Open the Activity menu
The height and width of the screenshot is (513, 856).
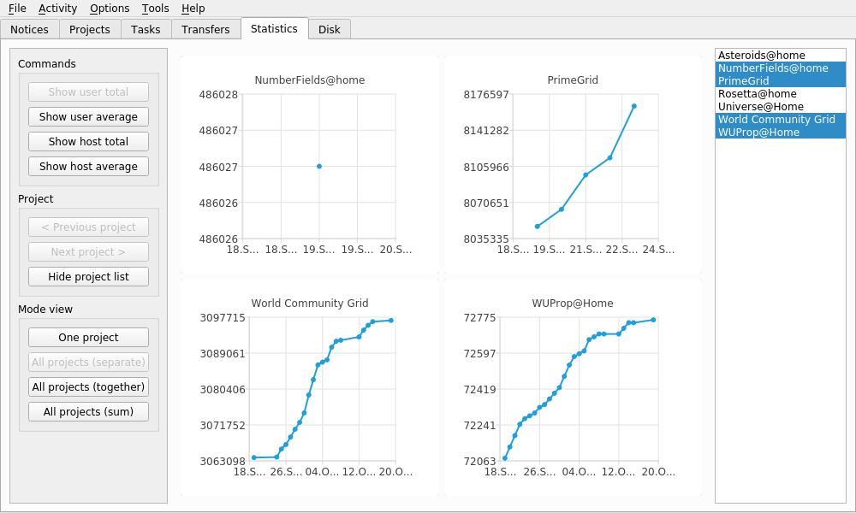coord(57,9)
